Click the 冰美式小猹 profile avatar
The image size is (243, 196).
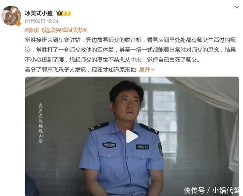pyautogui.click(x=11, y=16)
